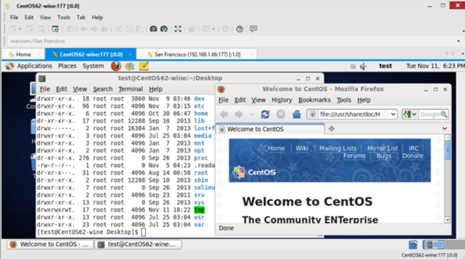Click the Welcome to CentOS taskbar button

[50, 244]
